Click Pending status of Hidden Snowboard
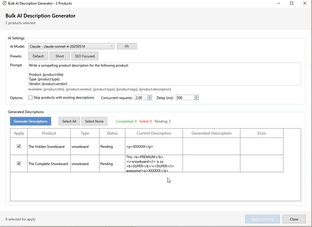 [112, 146]
